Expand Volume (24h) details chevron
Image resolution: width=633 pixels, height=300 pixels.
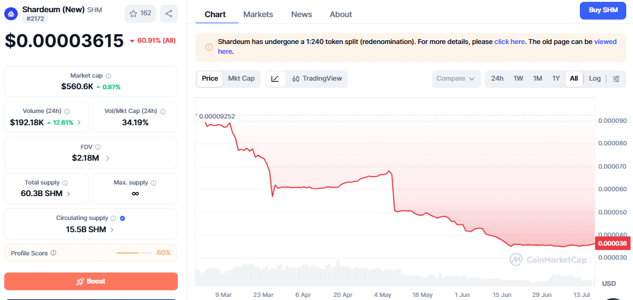pyautogui.click(x=79, y=122)
